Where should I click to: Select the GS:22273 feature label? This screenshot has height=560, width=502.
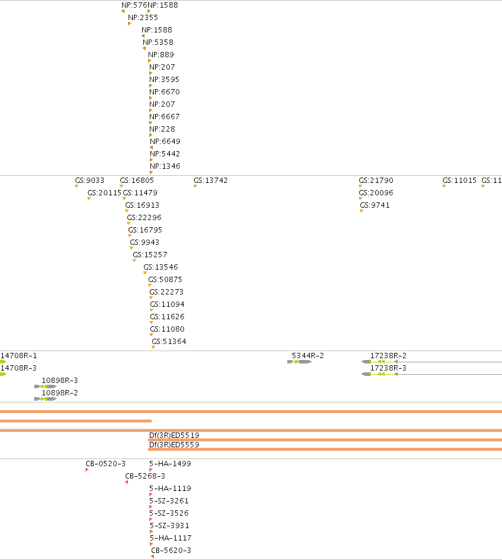[166, 292]
